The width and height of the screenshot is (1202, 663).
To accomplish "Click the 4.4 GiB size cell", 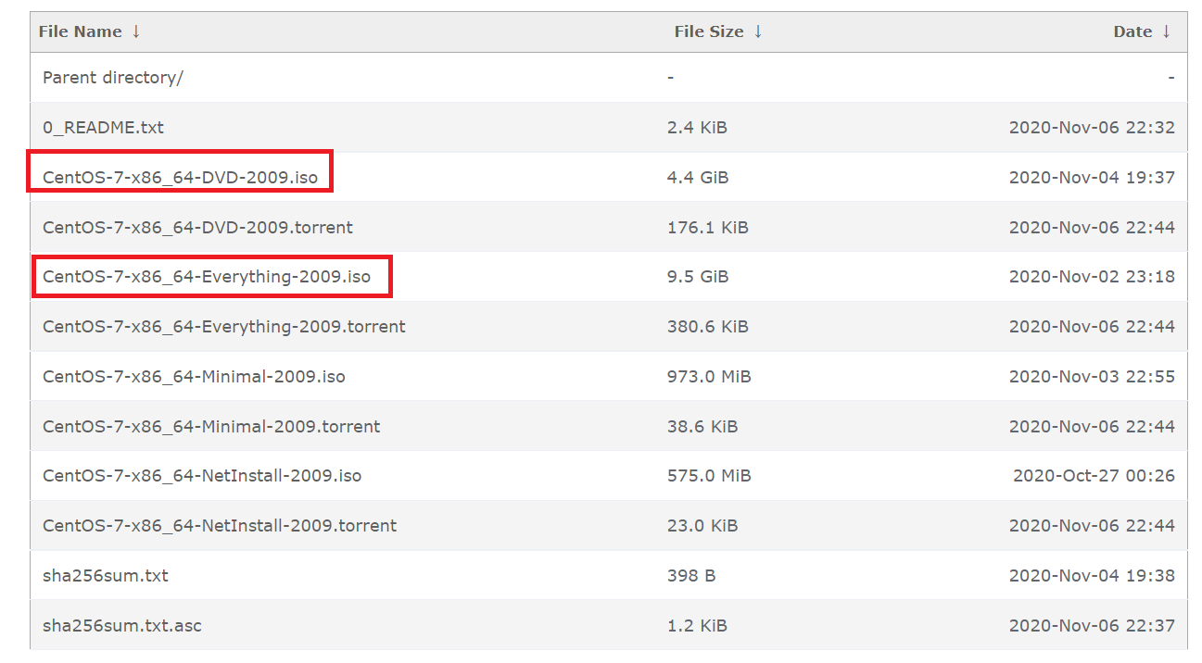I will click(x=698, y=178).
